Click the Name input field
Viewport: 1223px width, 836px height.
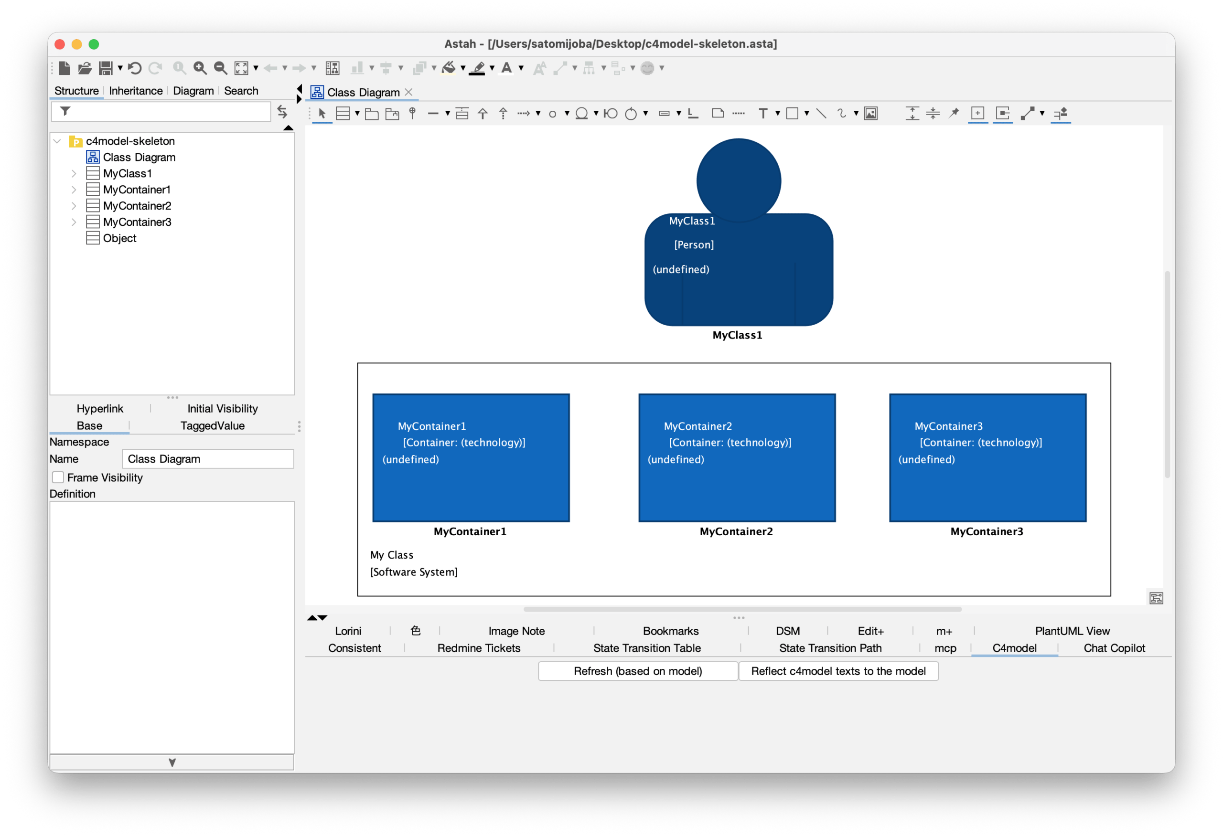click(x=208, y=459)
